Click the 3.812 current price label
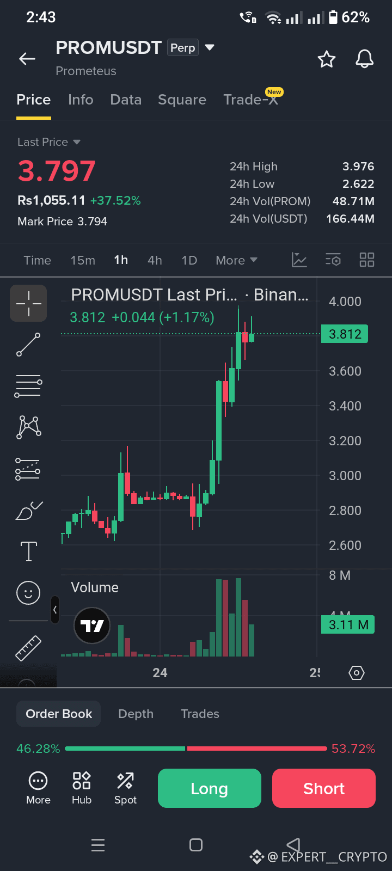 [x=345, y=334]
